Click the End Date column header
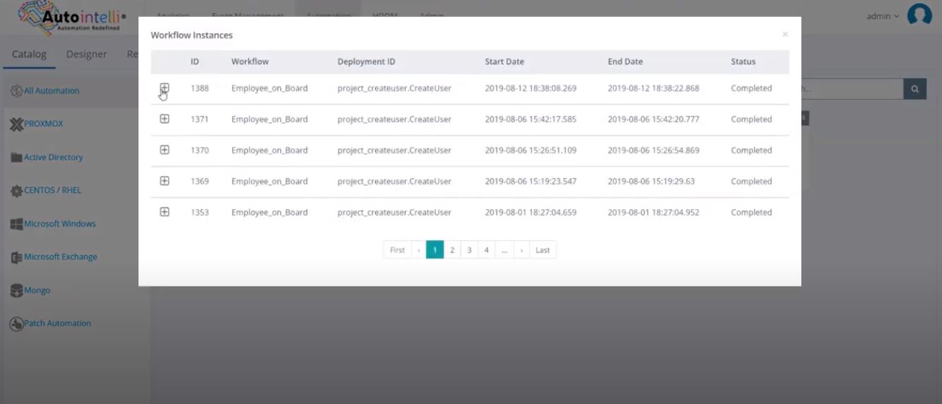This screenshot has width=942, height=404. (625, 61)
